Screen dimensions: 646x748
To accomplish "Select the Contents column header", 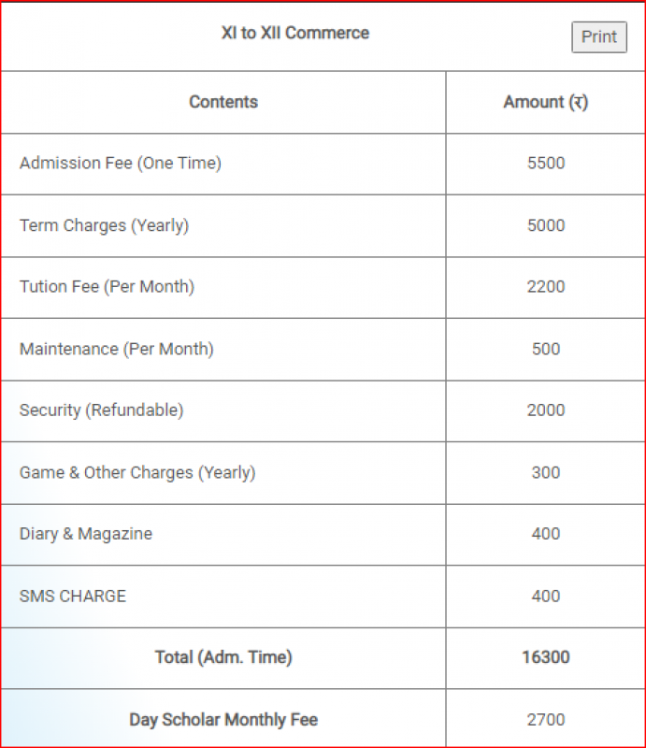I will coord(223,102).
